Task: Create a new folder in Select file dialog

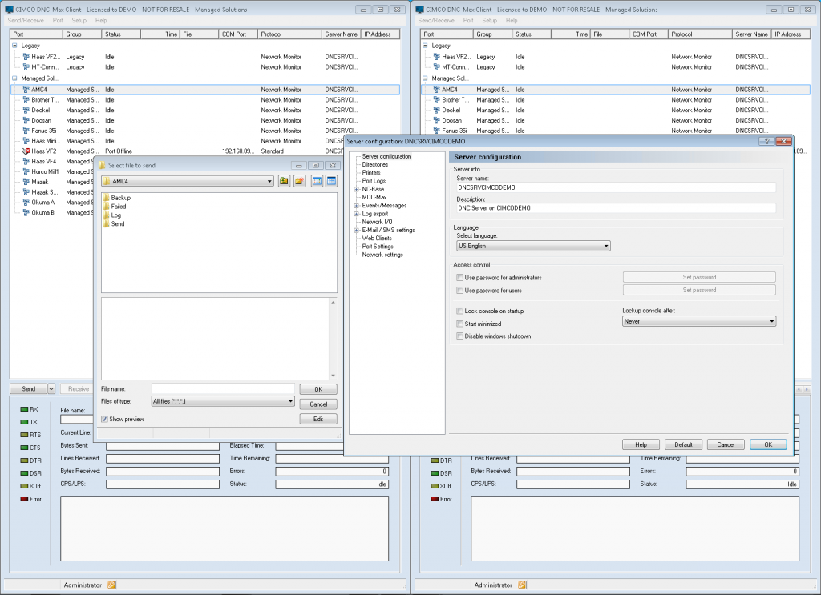Action: (300, 181)
